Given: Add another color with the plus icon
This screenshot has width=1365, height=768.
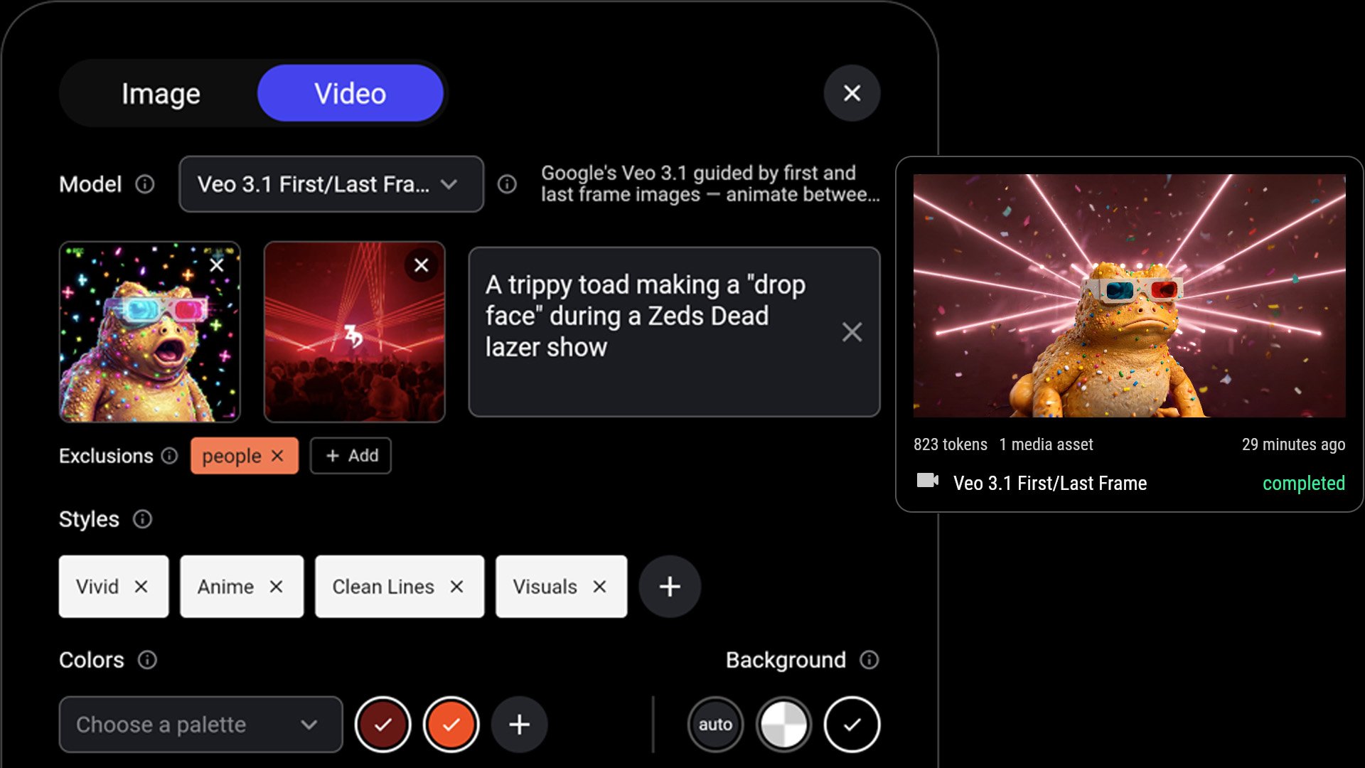Looking at the screenshot, I should tap(520, 724).
